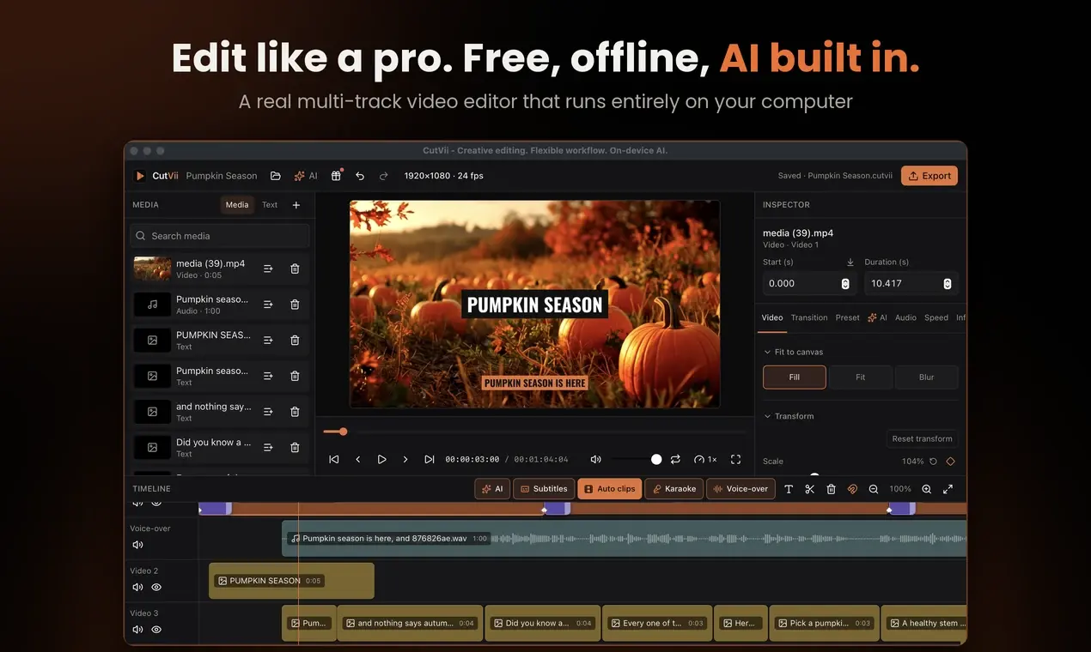Step forward one frame

click(405, 460)
